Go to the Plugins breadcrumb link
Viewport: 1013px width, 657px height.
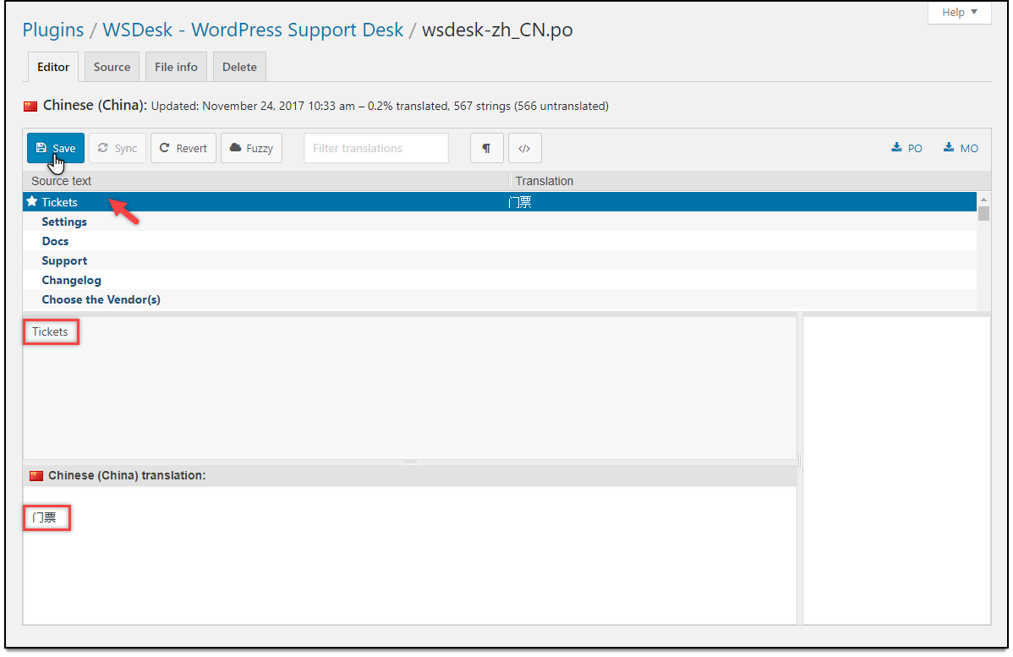[x=53, y=30]
